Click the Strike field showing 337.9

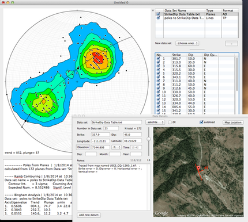(100, 135)
